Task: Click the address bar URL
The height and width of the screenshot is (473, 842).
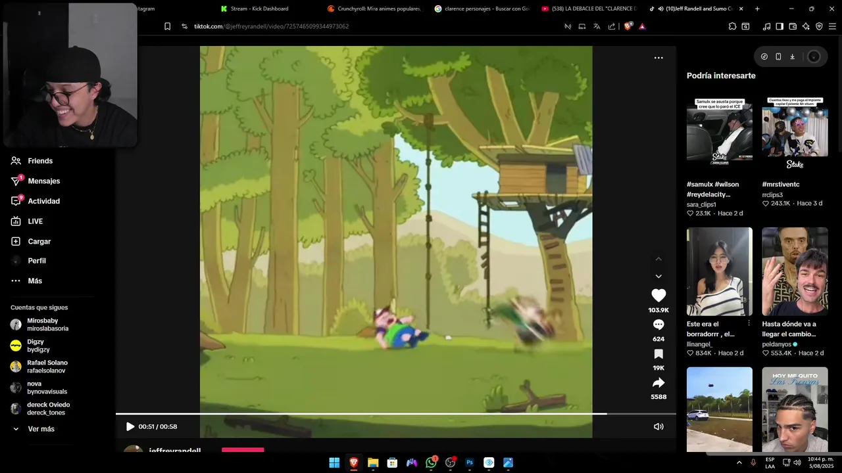Action: tap(271, 26)
